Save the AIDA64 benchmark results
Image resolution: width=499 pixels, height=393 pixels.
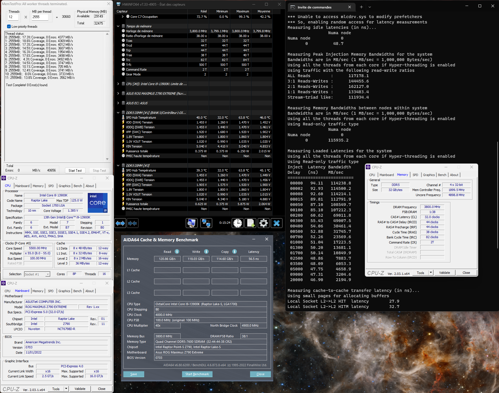(134, 374)
